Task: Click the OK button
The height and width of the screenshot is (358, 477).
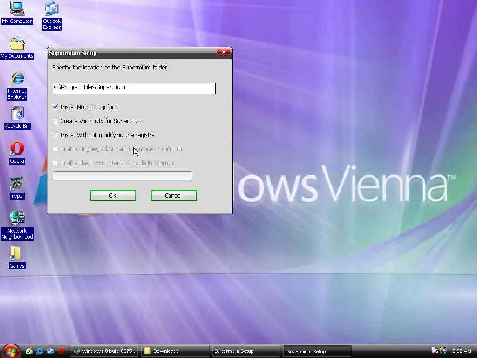Action: 113,195
